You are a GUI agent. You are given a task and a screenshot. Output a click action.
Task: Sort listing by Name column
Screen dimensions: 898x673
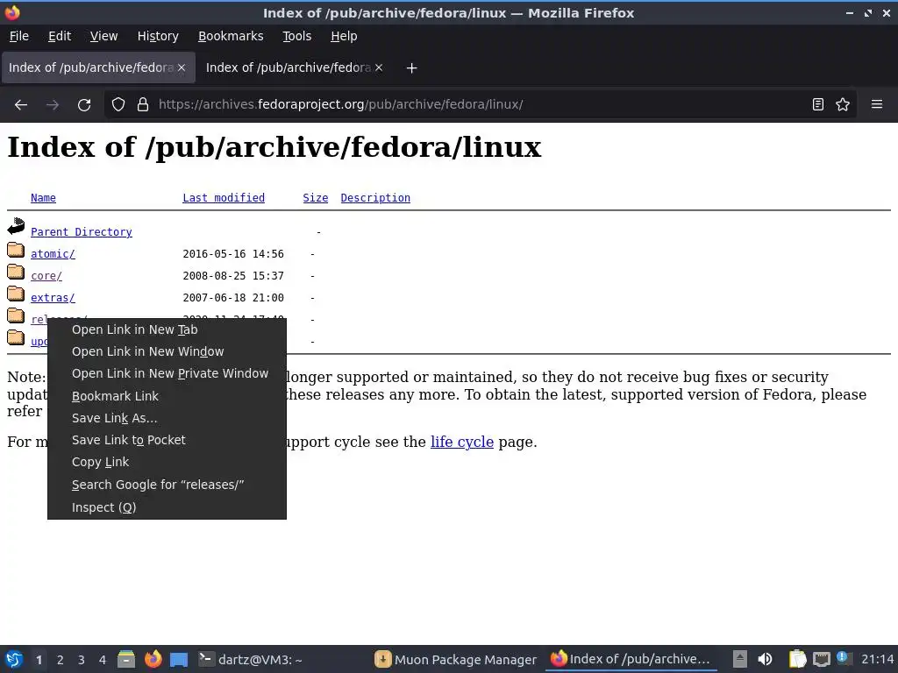point(43,197)
